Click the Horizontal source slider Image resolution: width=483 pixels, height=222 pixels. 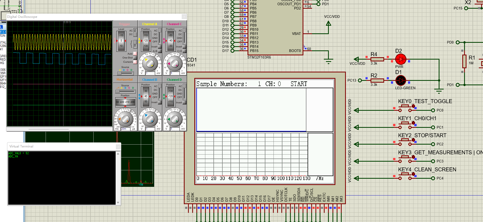[x=125, y=91]
